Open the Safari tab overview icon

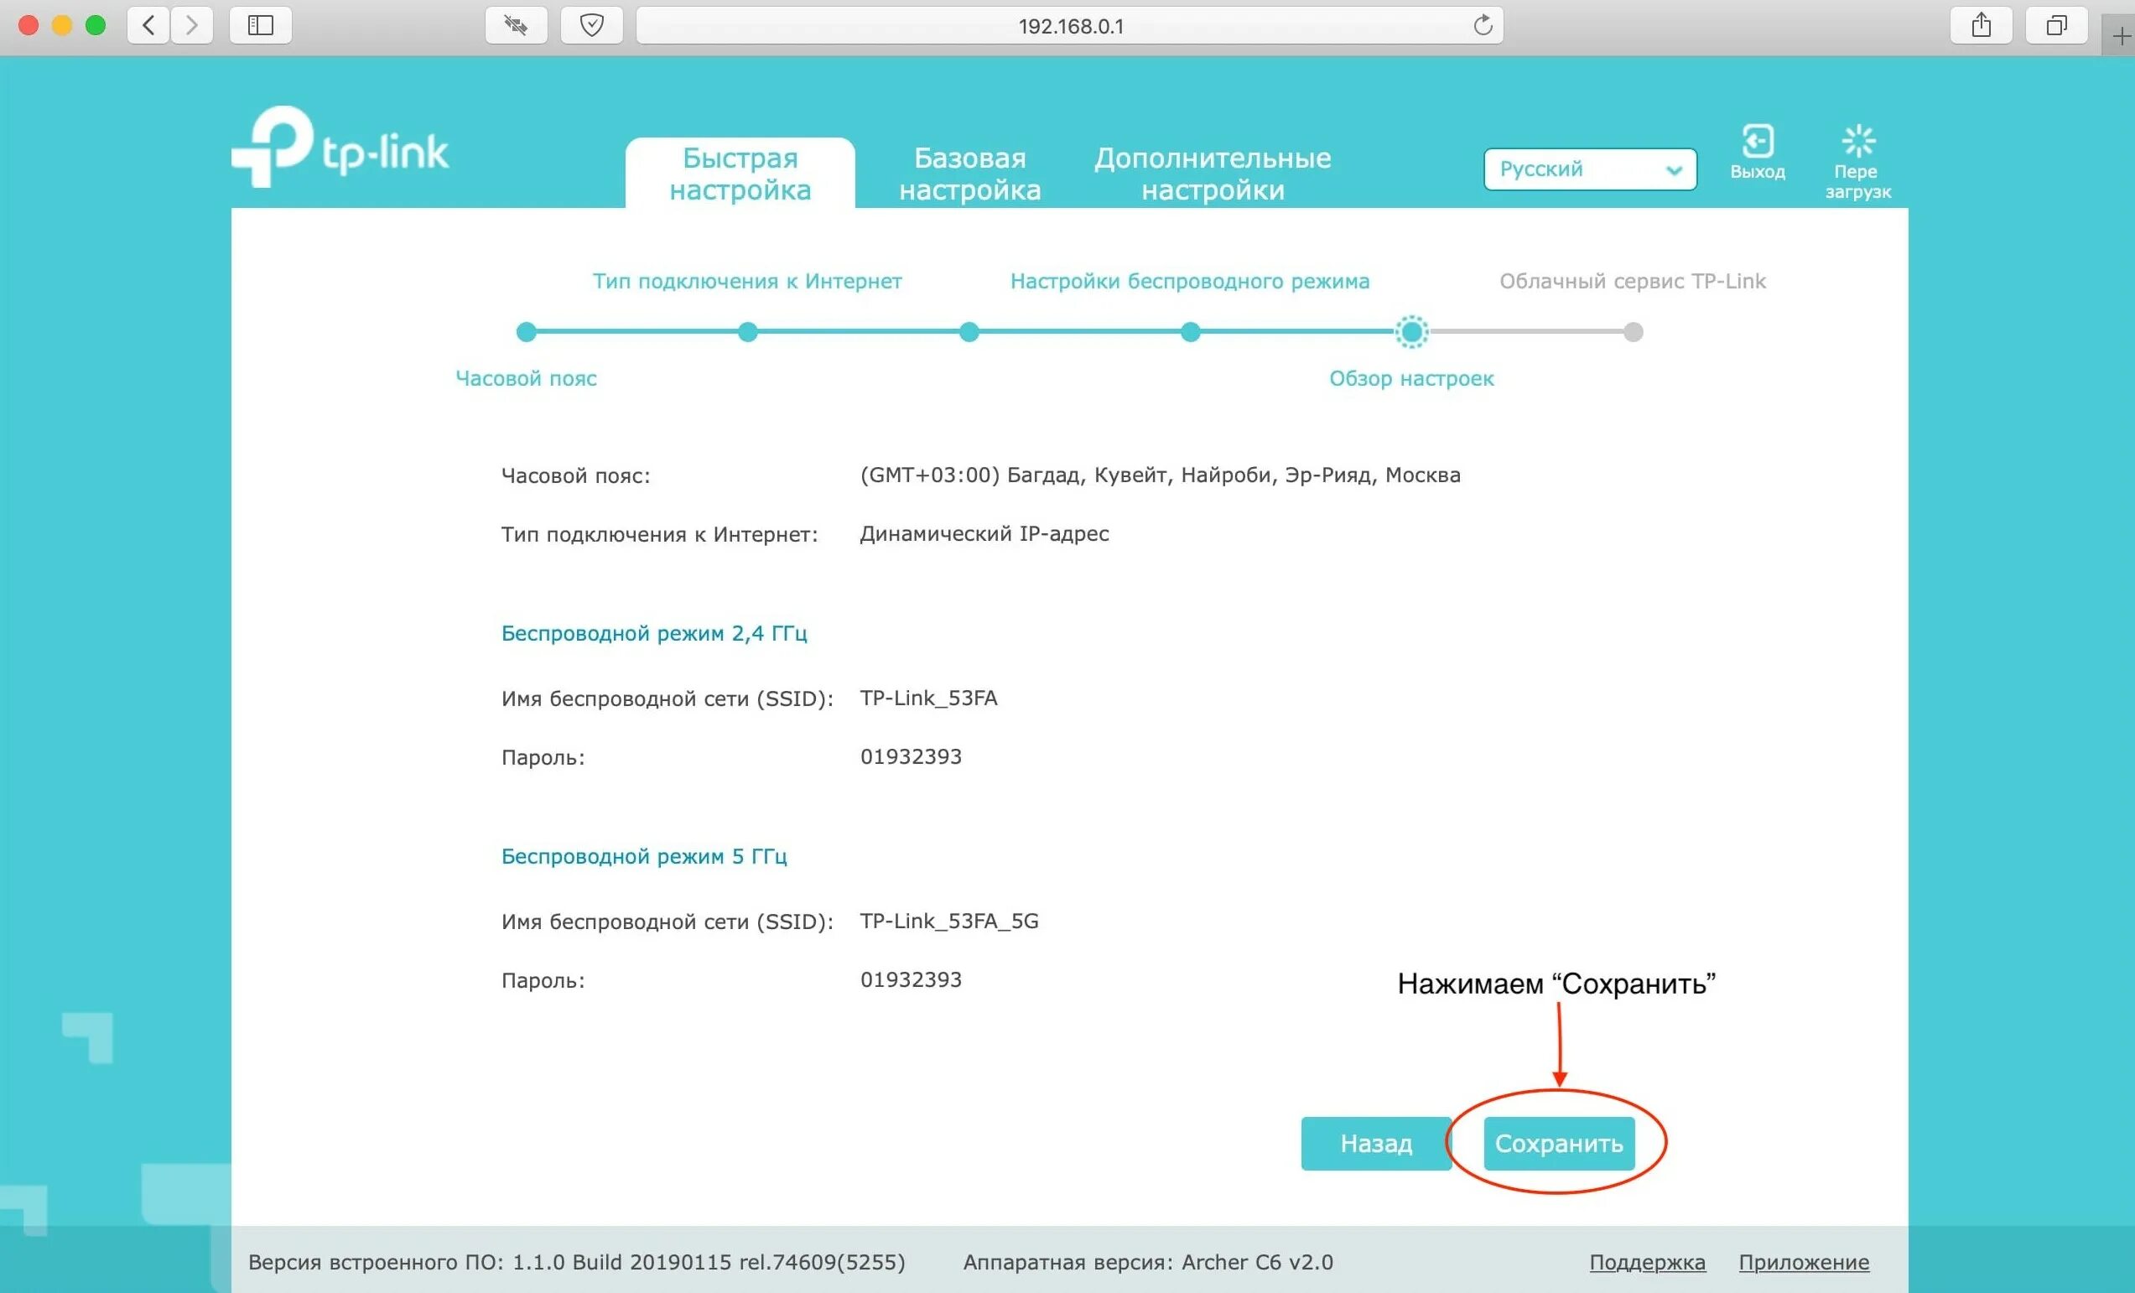coord(2056,25)
